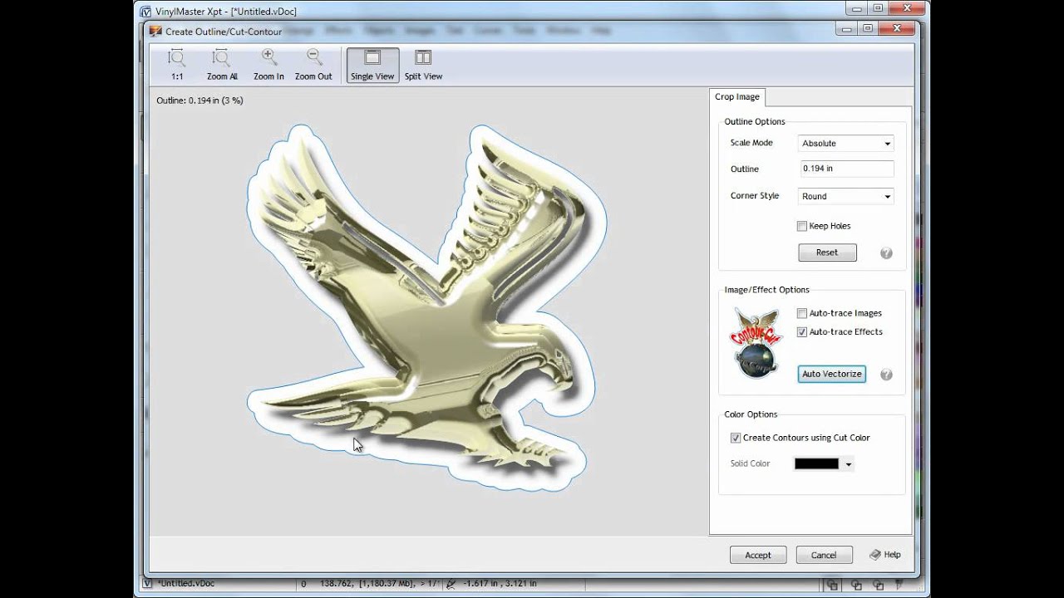Screen dimensions: 1064x598
Task: Click the Create Outline dialog title icon
Action: (x=155, y=32)
